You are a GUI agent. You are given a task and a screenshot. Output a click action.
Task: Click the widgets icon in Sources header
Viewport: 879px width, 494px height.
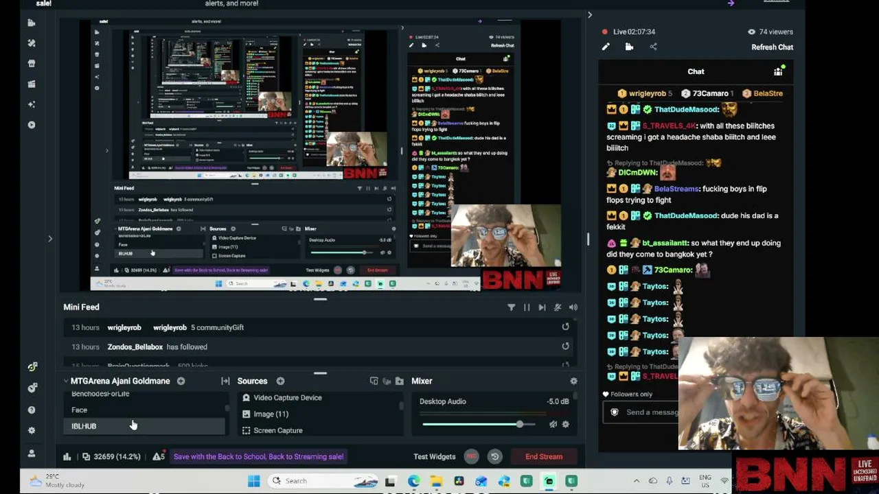(x=387, y=381)
